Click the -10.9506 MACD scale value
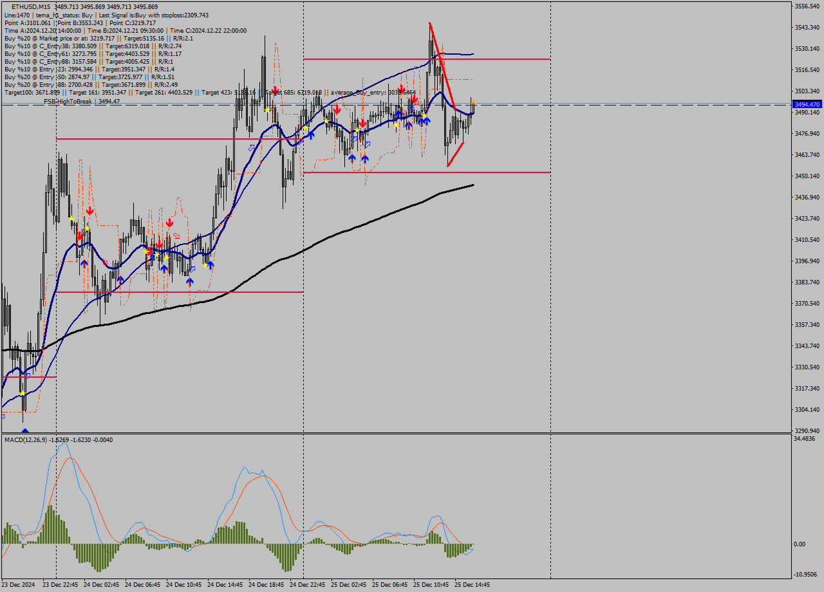The width and height of the screenshot is (824, 592). pos(805,575)
